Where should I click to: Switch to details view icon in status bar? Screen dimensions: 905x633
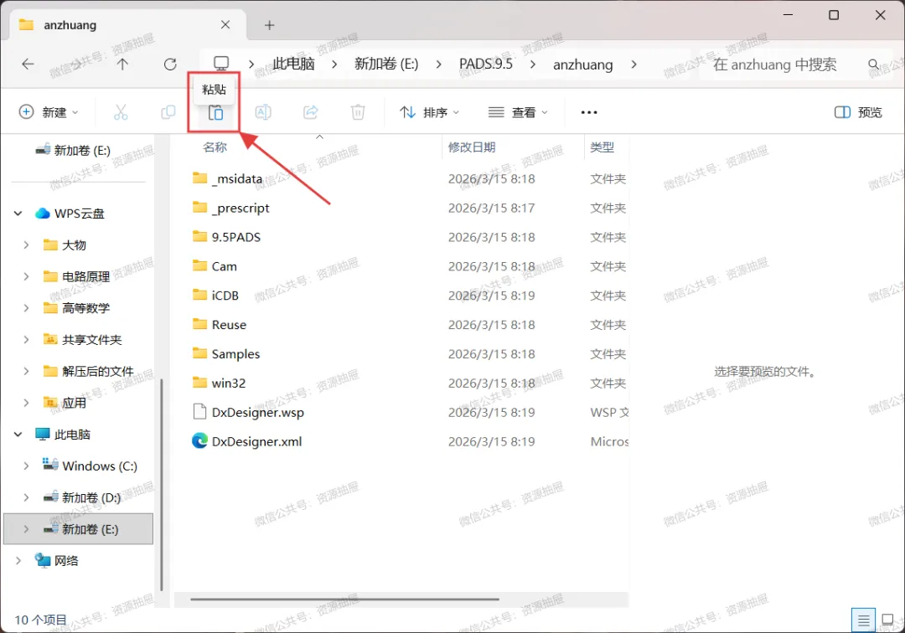863,620
